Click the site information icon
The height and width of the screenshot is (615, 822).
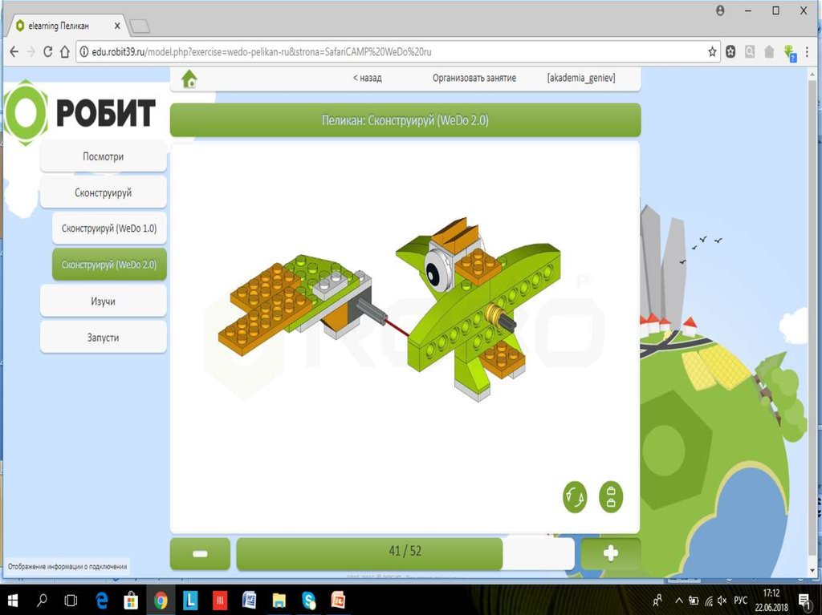[83, 52]
